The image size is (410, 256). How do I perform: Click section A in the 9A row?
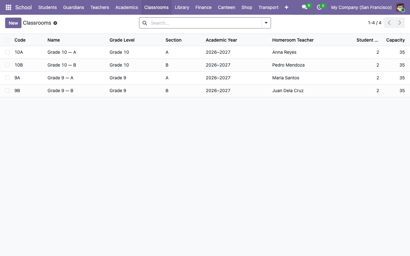(x=167, y=78)
